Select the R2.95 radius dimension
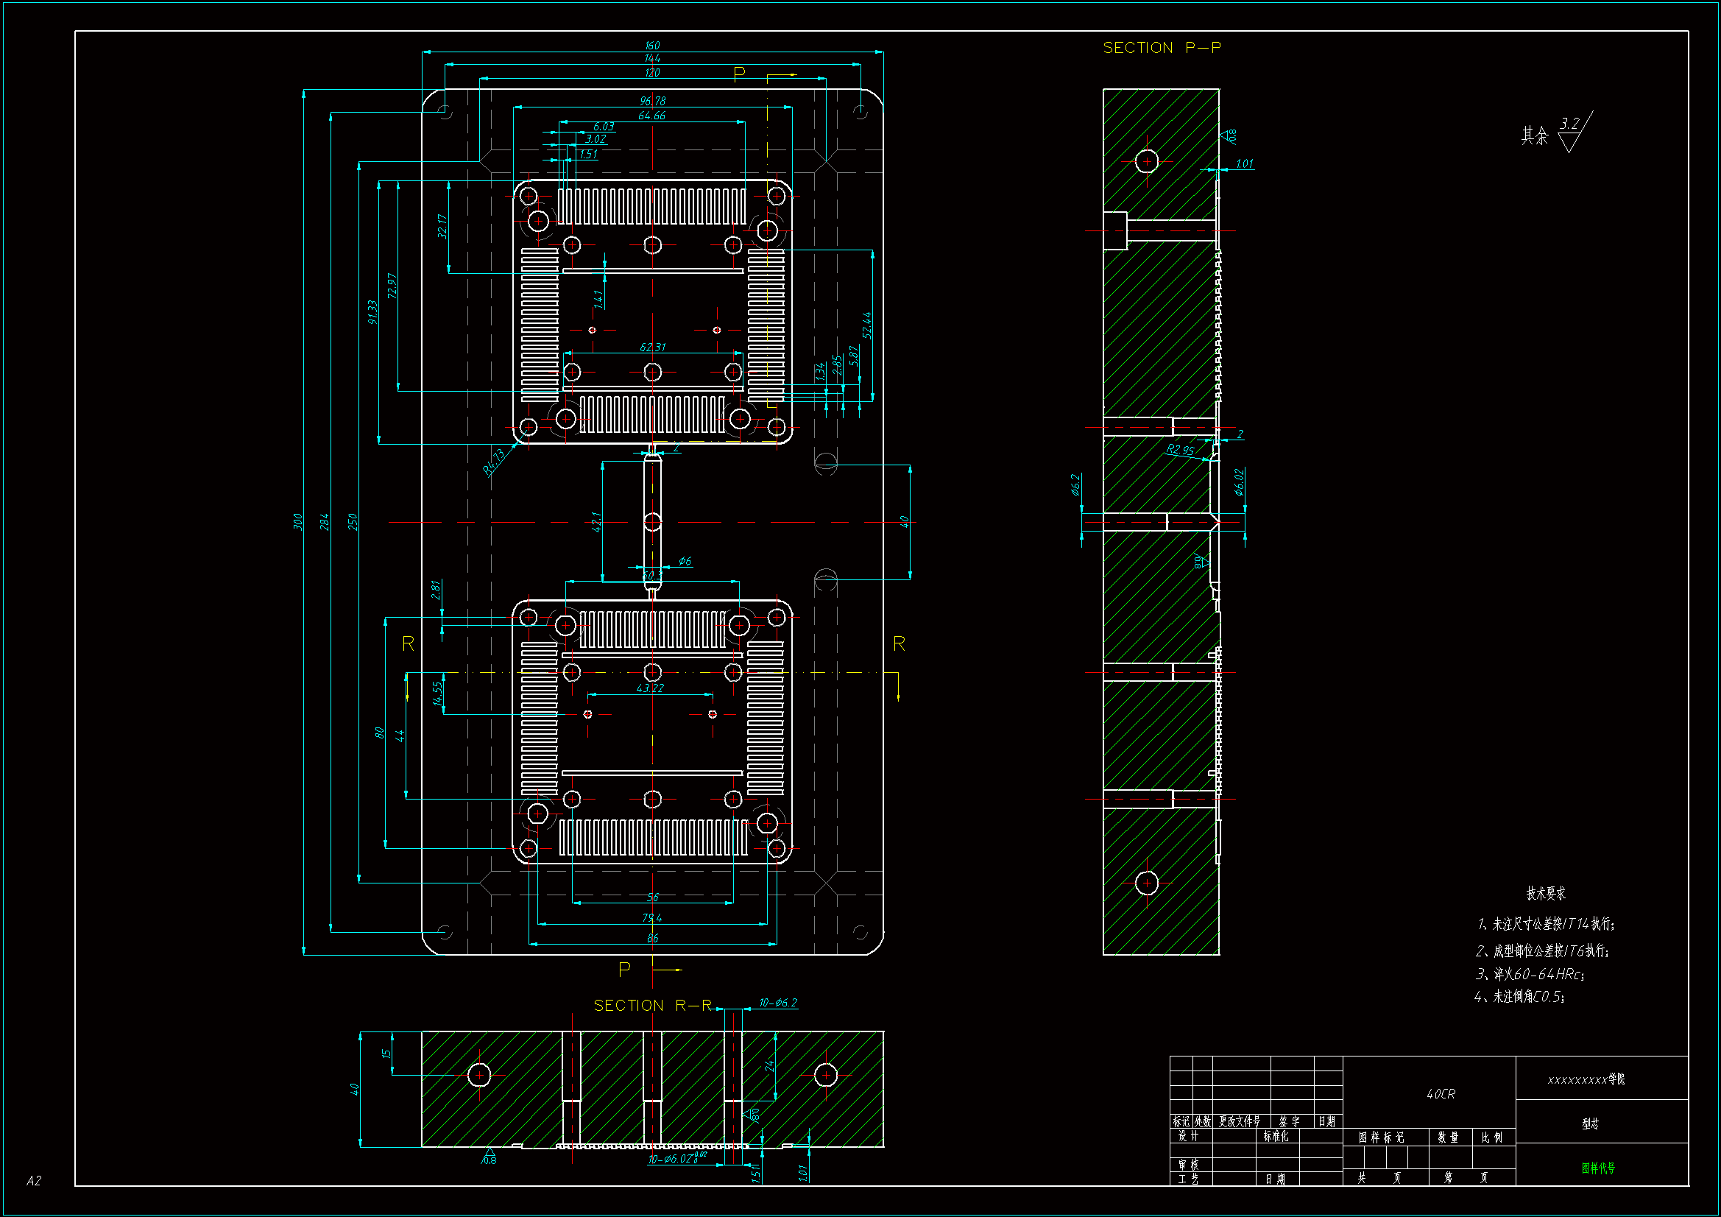Screen dimensions: 1721x1217 [1179, 450]
